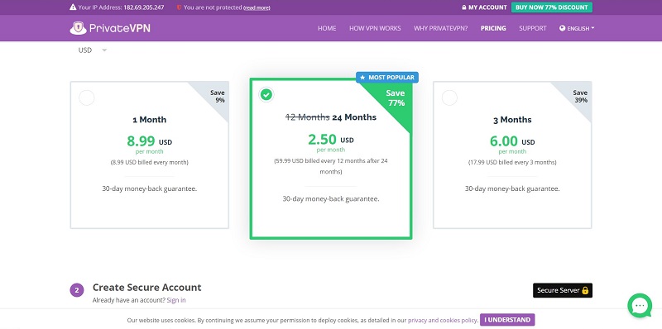662x329 pixels.
Task: Expand the English language dropdown
Action: (x=577, y=28)
